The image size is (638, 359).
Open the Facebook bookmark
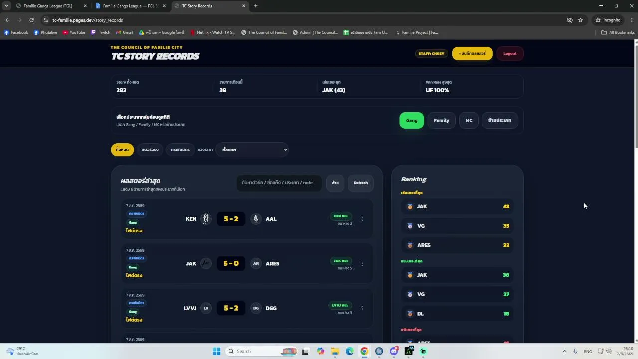point(16,32)
